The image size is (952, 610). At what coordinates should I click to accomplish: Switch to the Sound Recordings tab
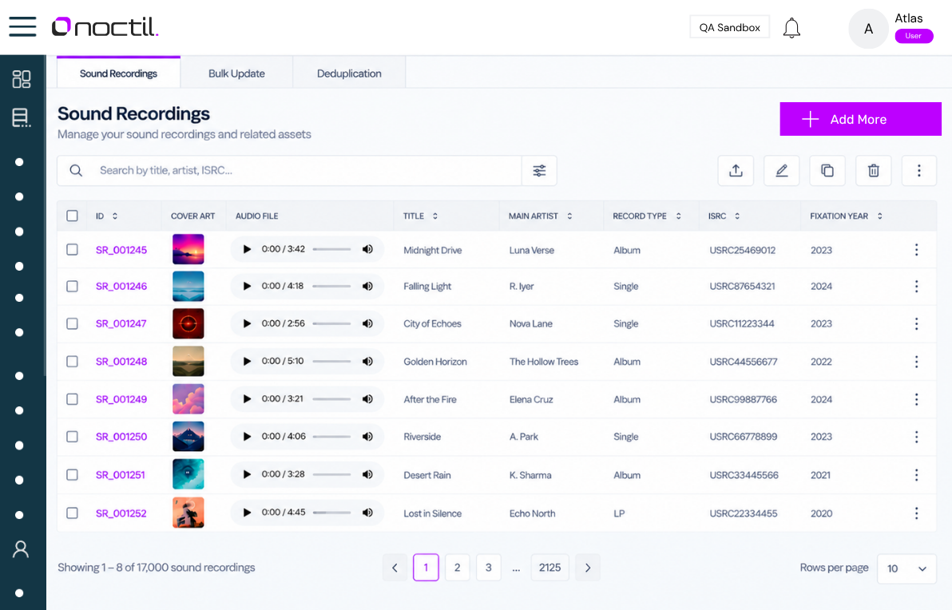coord(118,73)
